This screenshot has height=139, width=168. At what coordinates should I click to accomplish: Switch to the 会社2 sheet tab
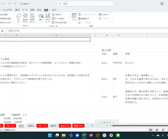[31, 126]
